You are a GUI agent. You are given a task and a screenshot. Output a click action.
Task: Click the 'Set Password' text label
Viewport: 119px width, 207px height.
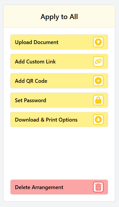(x=30, y=100)
